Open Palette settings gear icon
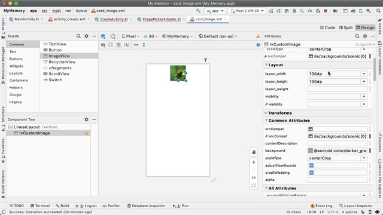Viewport: 383px width, 215px height. pyautogui.click(x=86, y=36)
